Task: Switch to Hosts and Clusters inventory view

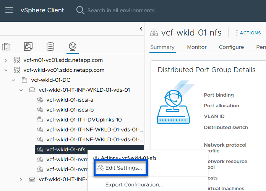Action: [6, 47]
